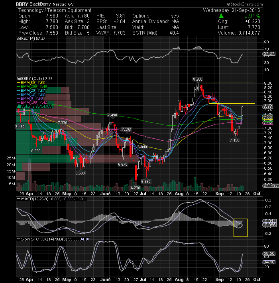This screenshot has width=279, height=283.
Task: Click the pink 7.42 EMA tag on right axis
Action: tap(267, 123)
